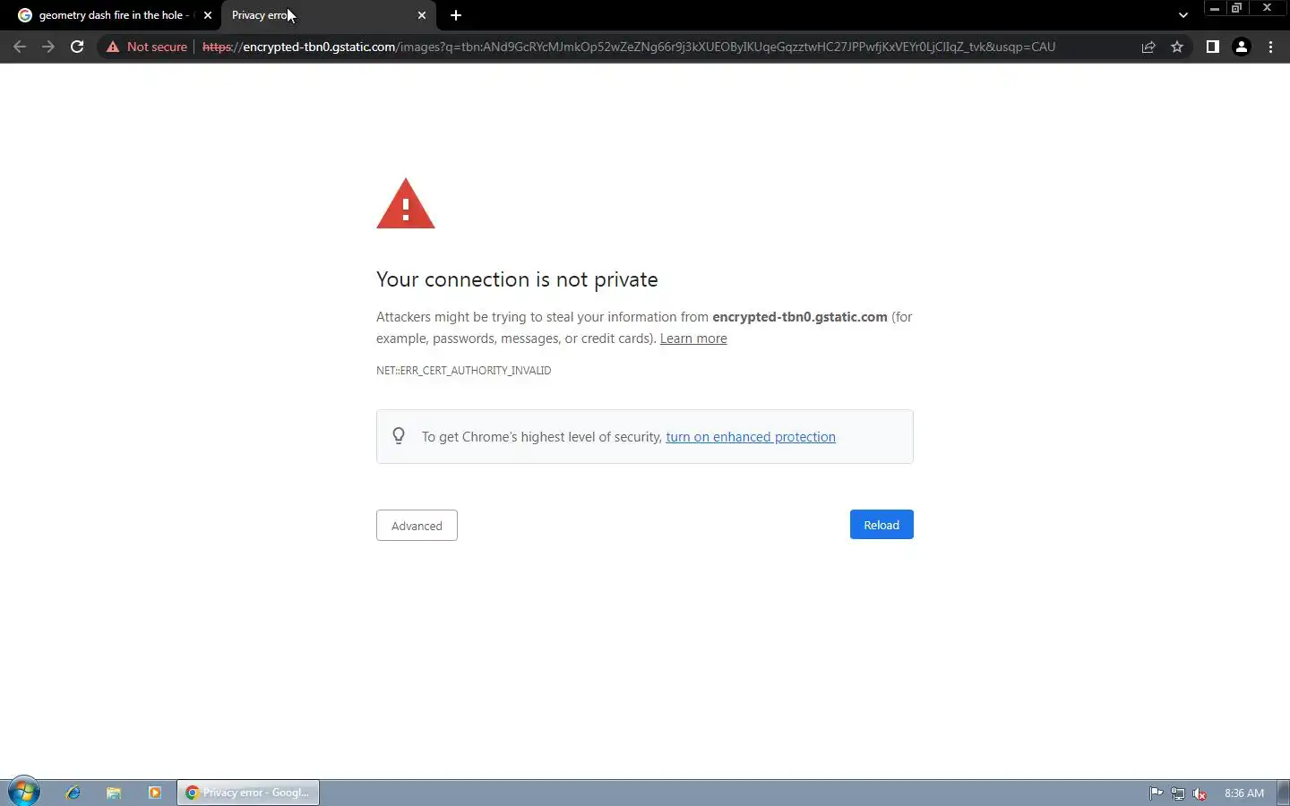Click the browser Forward arrow
Image resolution: width=1290 pixels, height=806 pixels.
[48, 47]
